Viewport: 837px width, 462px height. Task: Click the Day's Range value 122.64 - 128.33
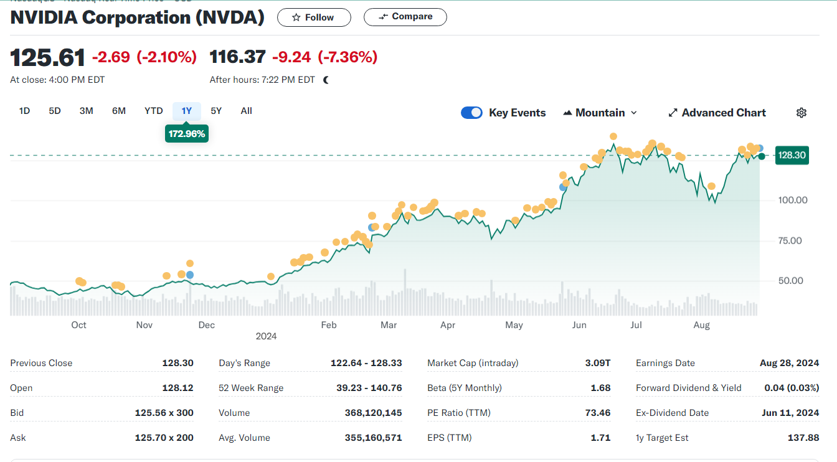click(x=366, y=363)
